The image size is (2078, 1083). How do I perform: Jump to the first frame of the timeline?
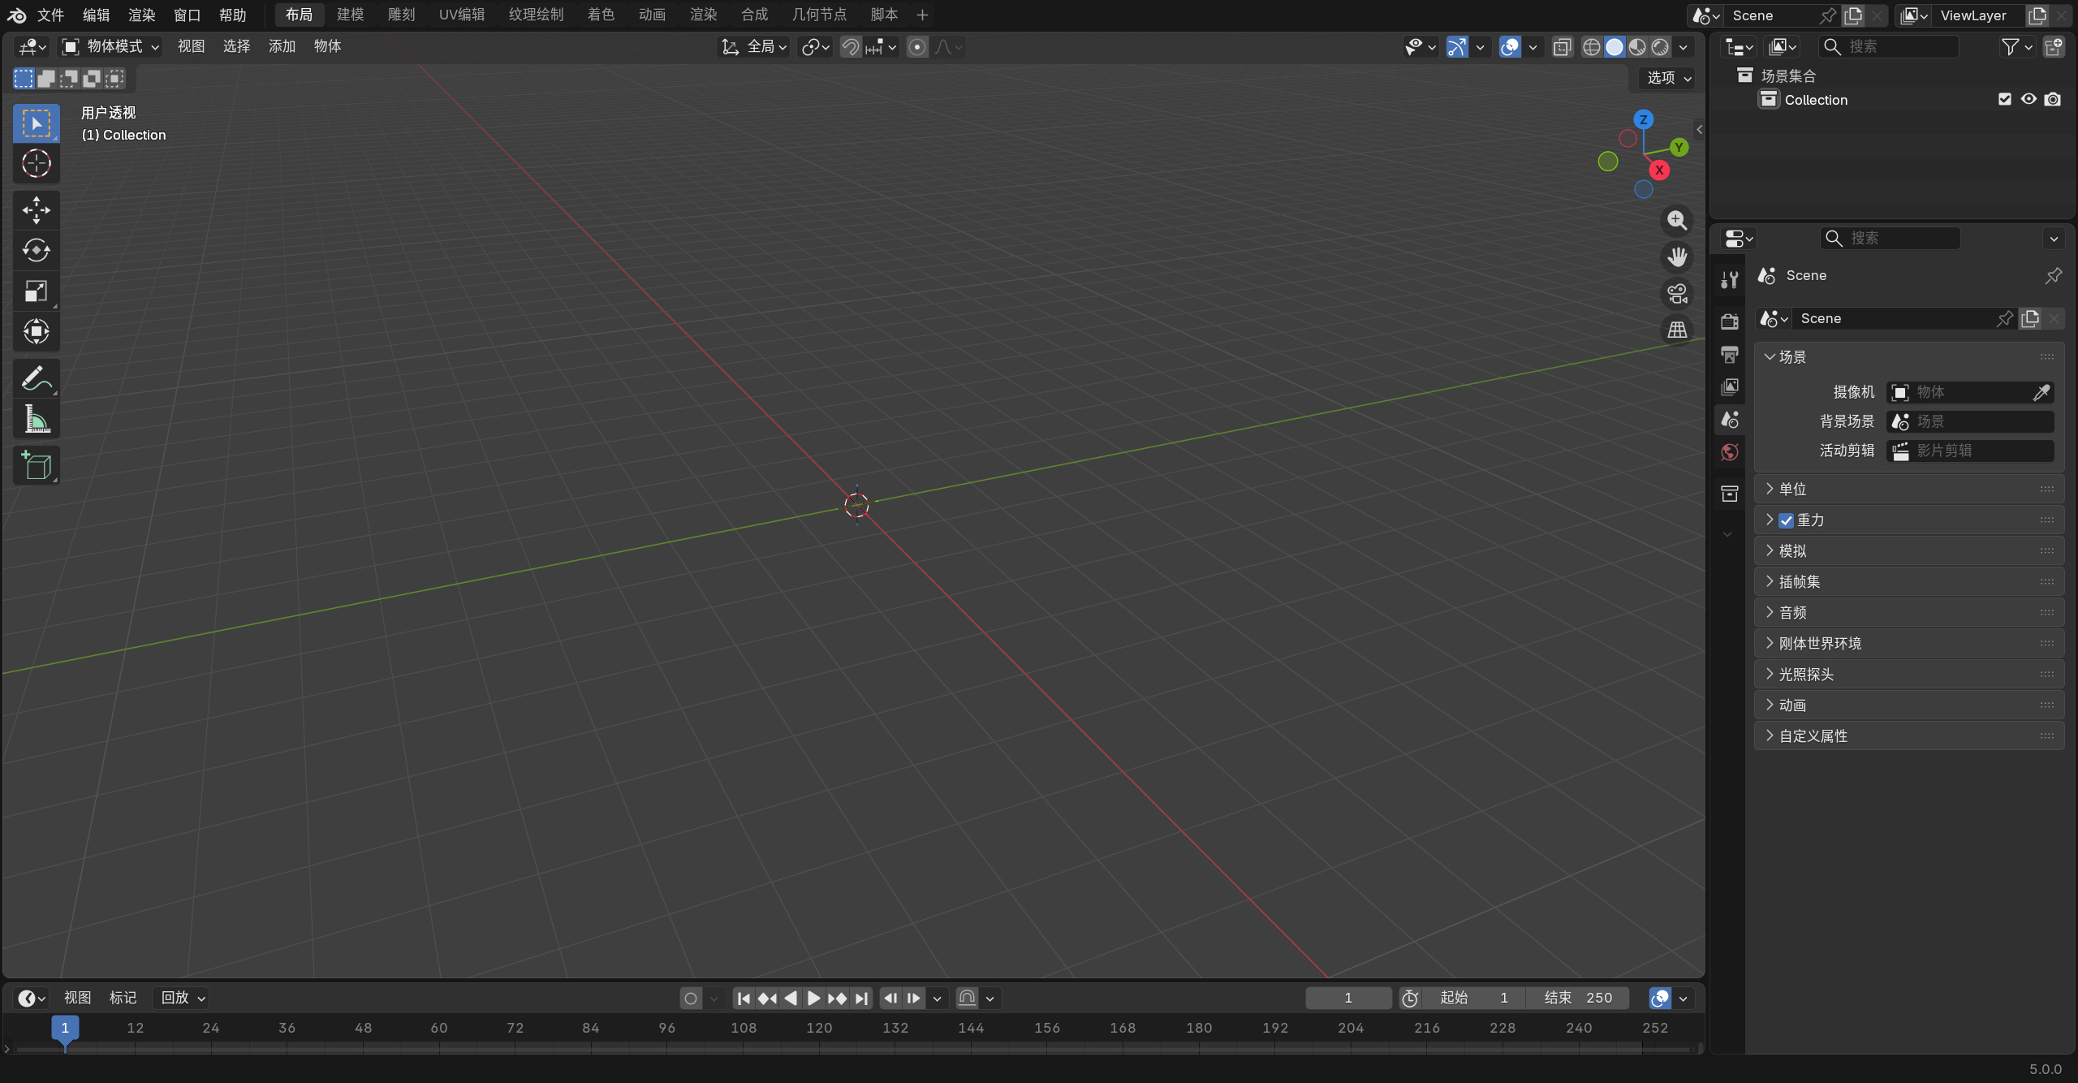click(744, 999)
